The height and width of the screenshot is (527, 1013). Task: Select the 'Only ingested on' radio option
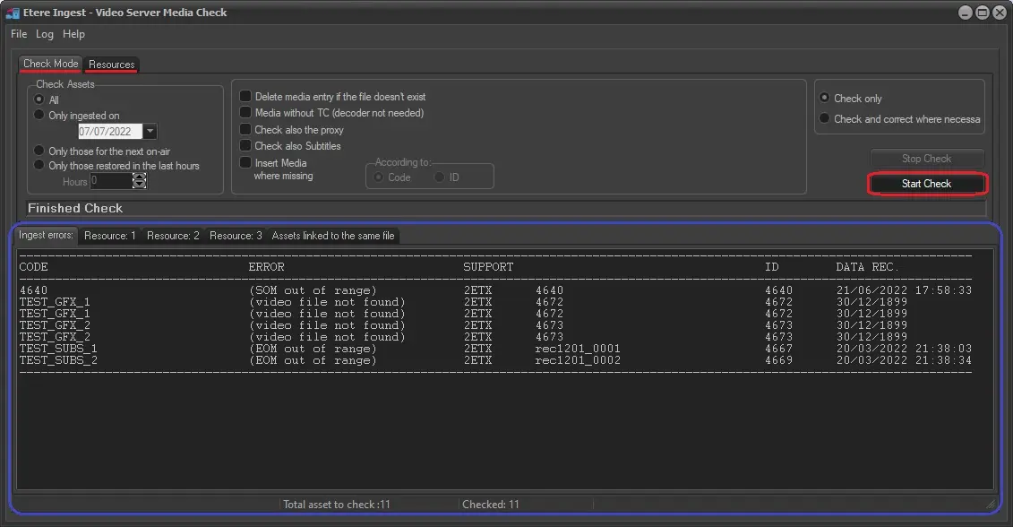[39, 116]
